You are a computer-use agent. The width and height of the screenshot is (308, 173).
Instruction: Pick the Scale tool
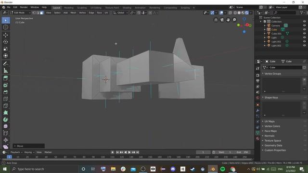coord(6,49)
